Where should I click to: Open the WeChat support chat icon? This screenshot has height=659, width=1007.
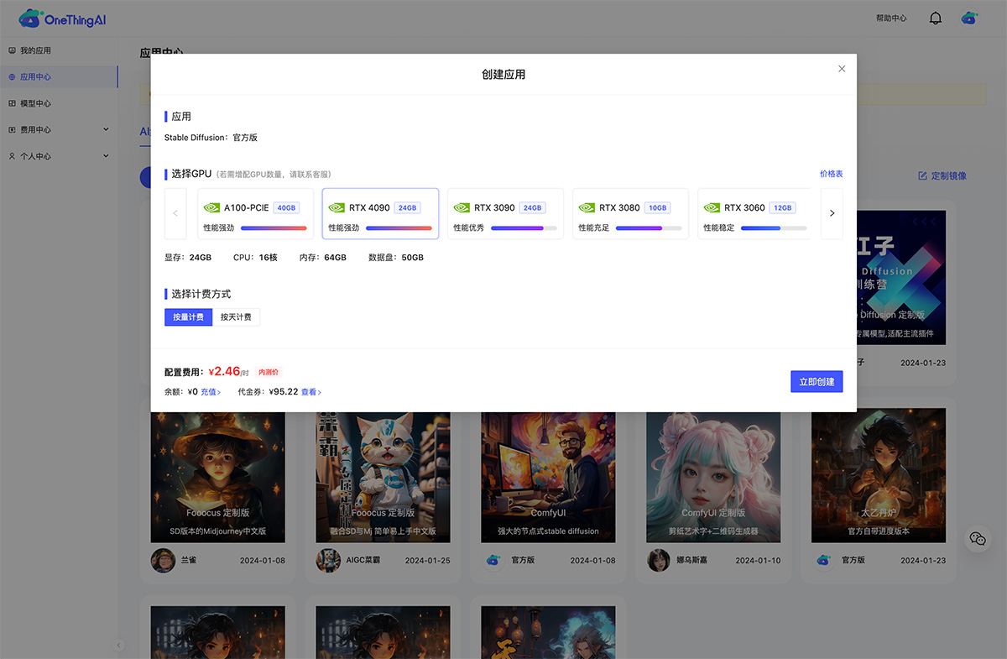978,539
